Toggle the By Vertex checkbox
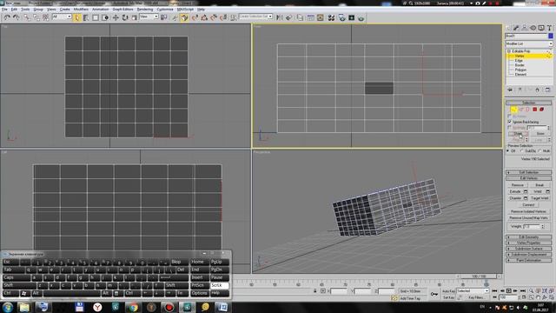Screen dimensions: 556x313 [510, 117]
